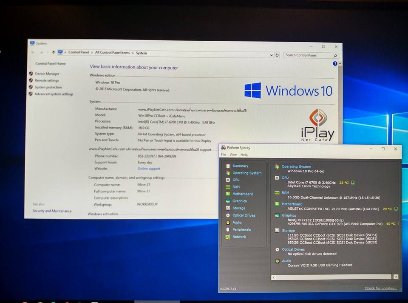Click the 'WORKGROUP' workgroup value

pyautogui.click(x=147, y=204)
